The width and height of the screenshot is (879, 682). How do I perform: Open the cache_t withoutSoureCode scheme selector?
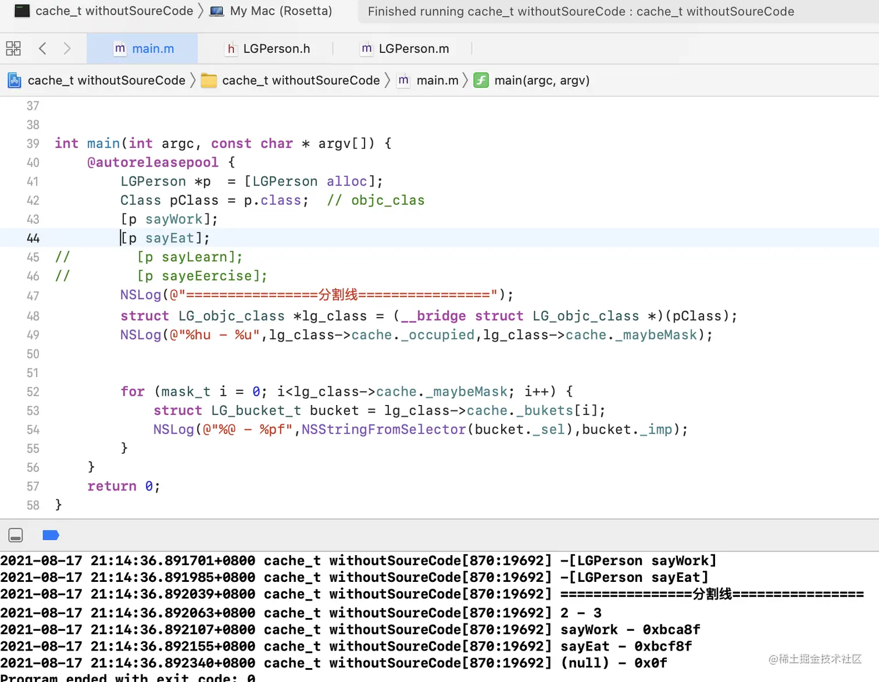(x=114, y=11)
